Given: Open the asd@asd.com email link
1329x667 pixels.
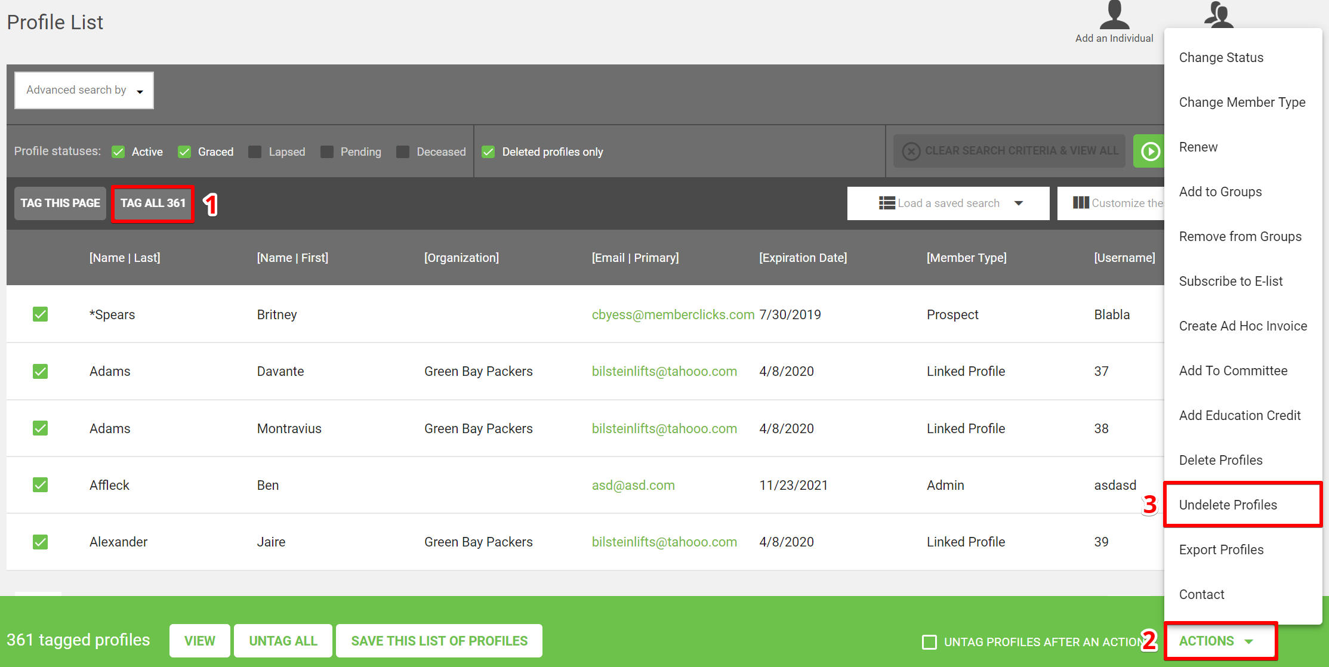Looking at the screenshot, I should tap(633, 485).
